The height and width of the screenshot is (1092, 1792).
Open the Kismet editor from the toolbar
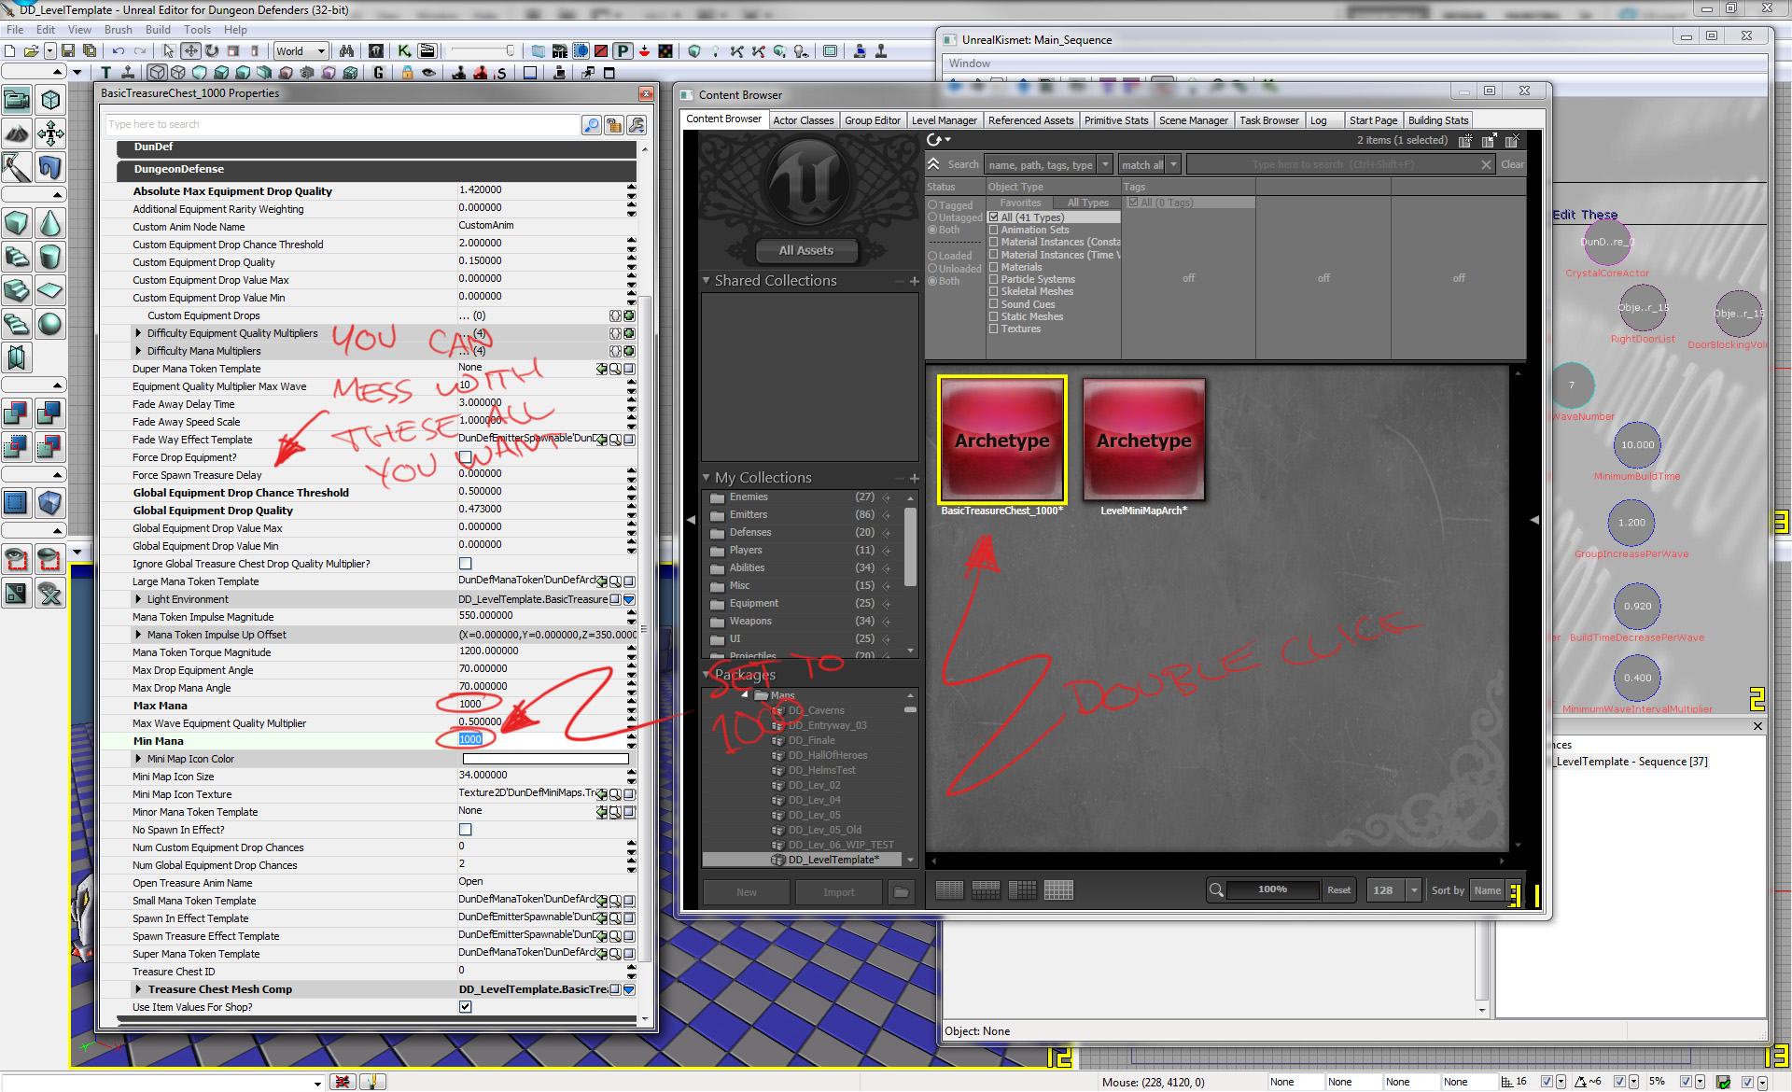[x=404, y=51]
